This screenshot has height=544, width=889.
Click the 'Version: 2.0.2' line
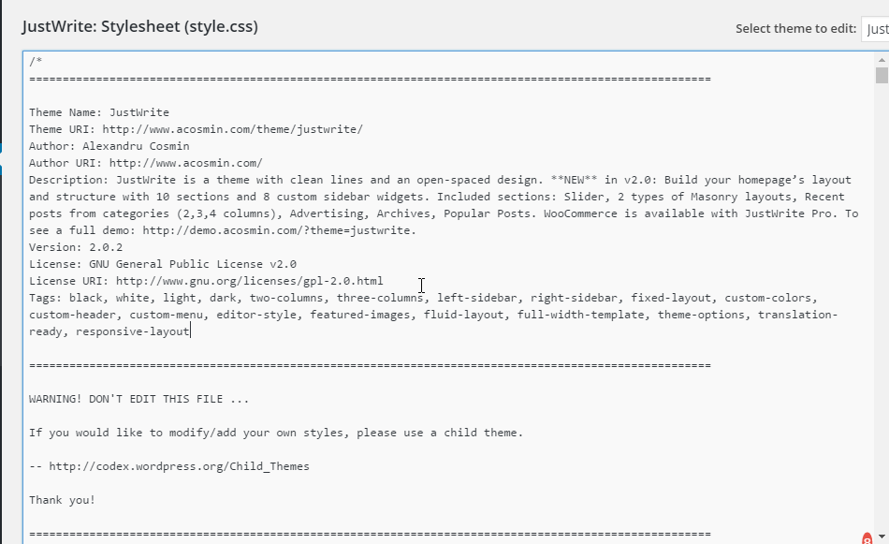pos(76,247)
